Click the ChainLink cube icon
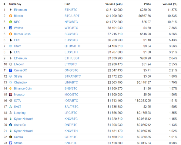The height and width of the screenshot is (145, 181). click(11, 82)
